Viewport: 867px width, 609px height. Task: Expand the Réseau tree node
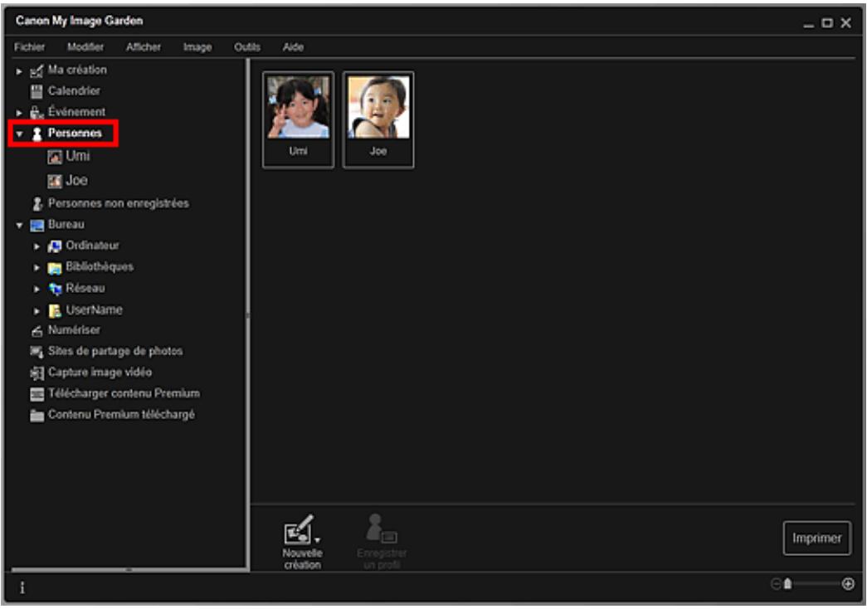37,290
